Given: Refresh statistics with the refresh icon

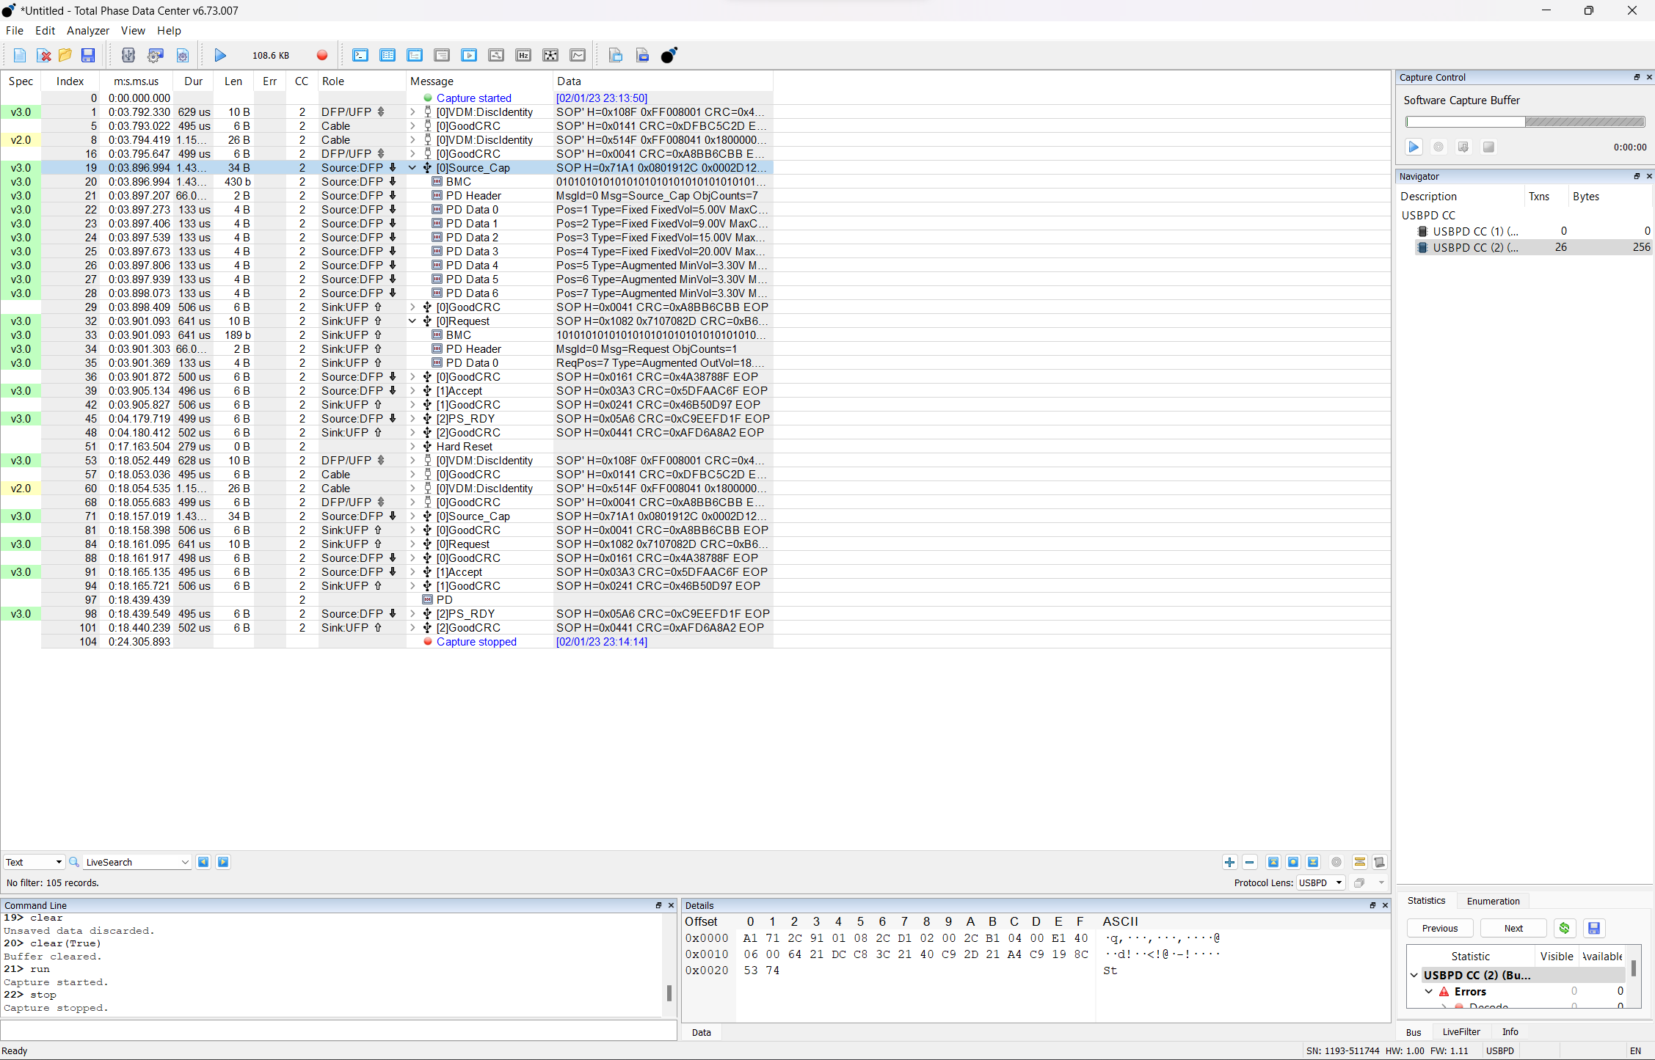Looking at the screenshot, I should click(1563, 928).
